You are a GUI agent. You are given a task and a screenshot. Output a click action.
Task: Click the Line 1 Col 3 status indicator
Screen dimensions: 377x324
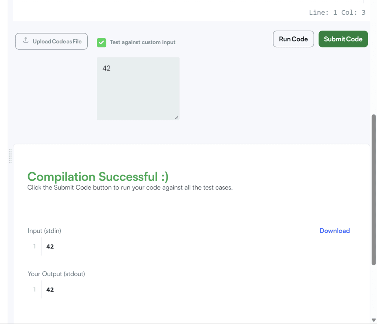pyautogui.click(x=337, y=13)
